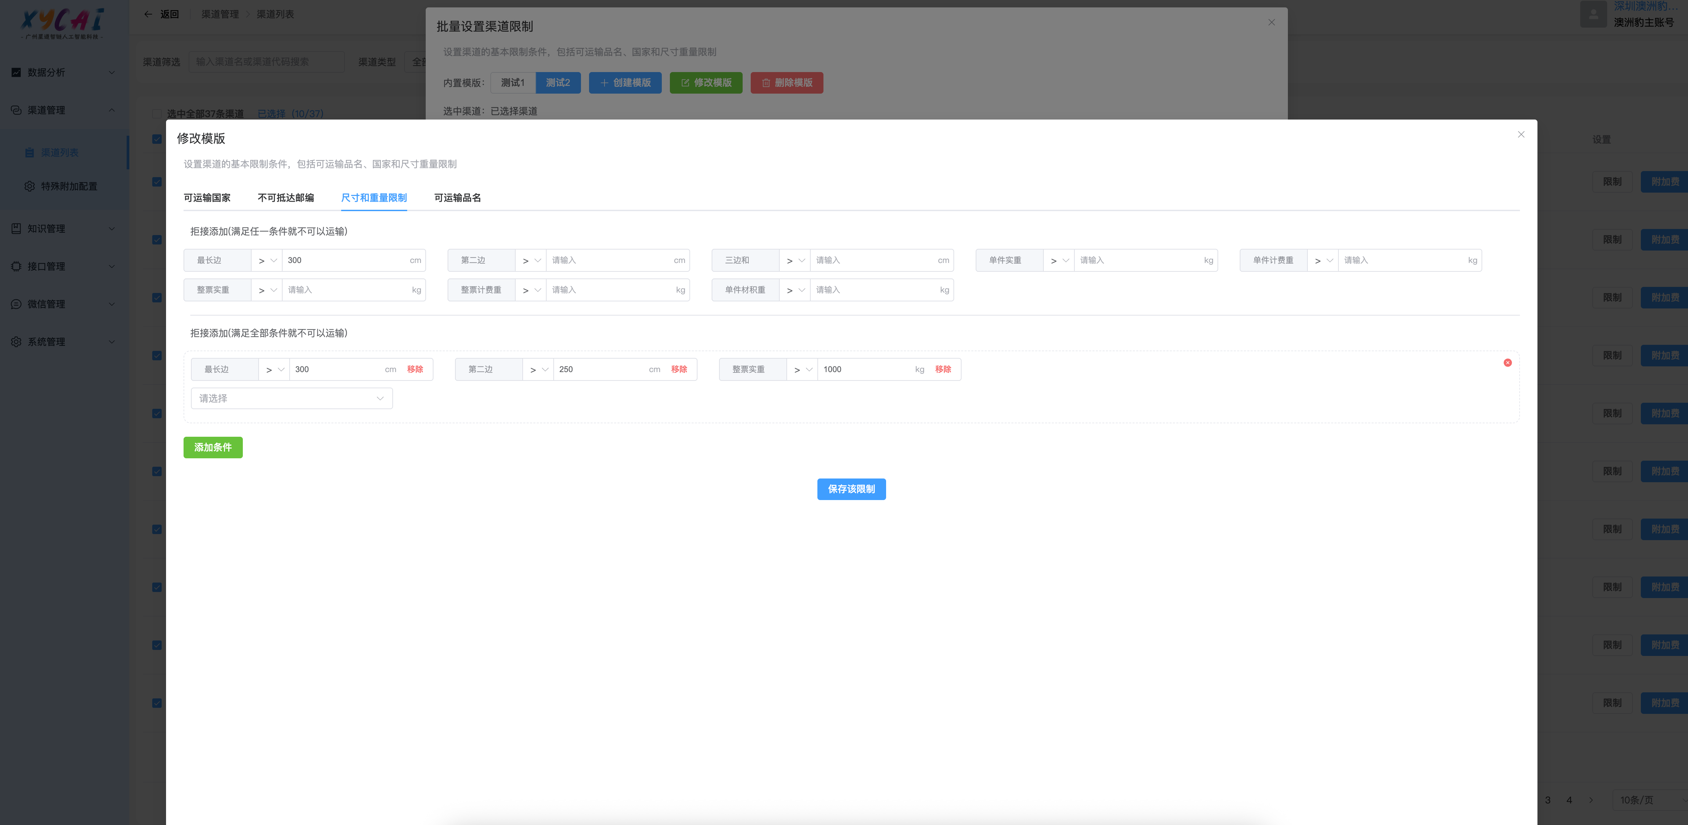Click the 微信管理 chat bubble icon
This screenshot has width=1688, height=825.
(17, 304)
